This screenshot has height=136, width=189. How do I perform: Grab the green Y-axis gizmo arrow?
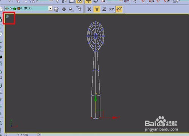pos(96,98)
